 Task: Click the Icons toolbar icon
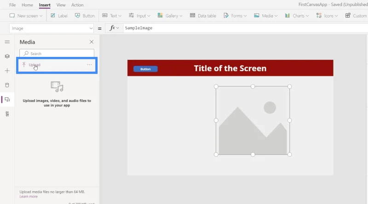(319, 16)
